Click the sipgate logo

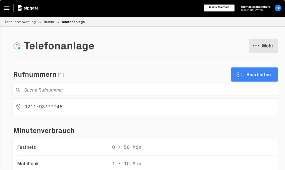(x=28, y=8)
